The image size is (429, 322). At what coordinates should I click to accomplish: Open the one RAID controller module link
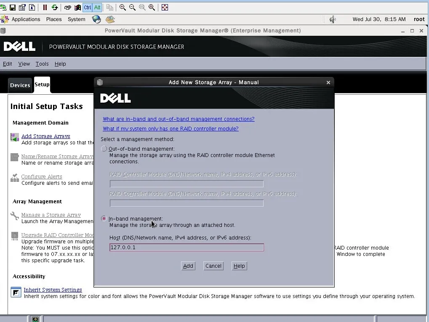tap(171, 128)
